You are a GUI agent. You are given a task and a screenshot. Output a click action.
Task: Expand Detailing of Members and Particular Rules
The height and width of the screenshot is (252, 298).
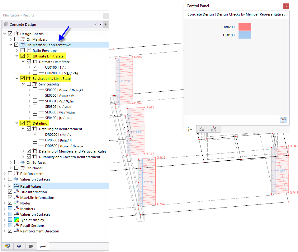pyautogui.click(x=23, y=151)
